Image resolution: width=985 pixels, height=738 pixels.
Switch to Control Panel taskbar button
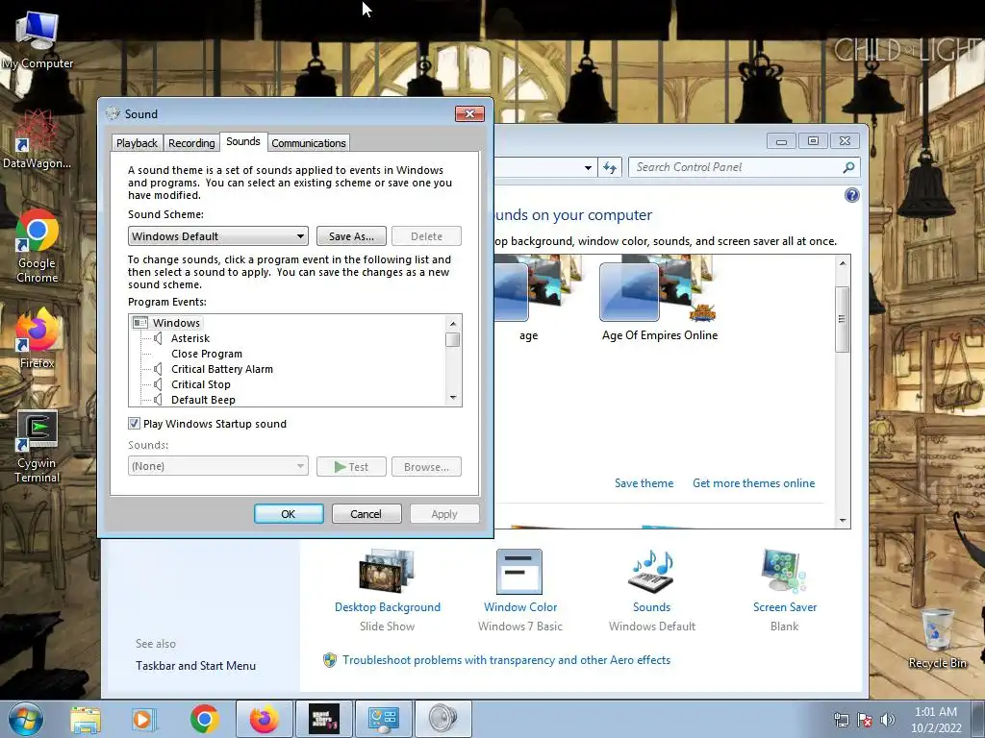384,719
